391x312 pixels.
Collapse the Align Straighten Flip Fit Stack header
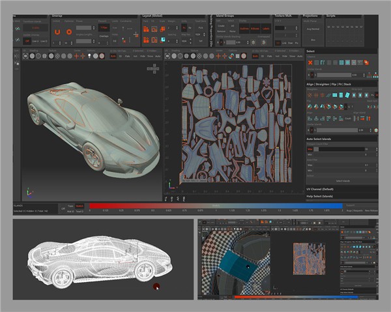(x=341, y=84)
